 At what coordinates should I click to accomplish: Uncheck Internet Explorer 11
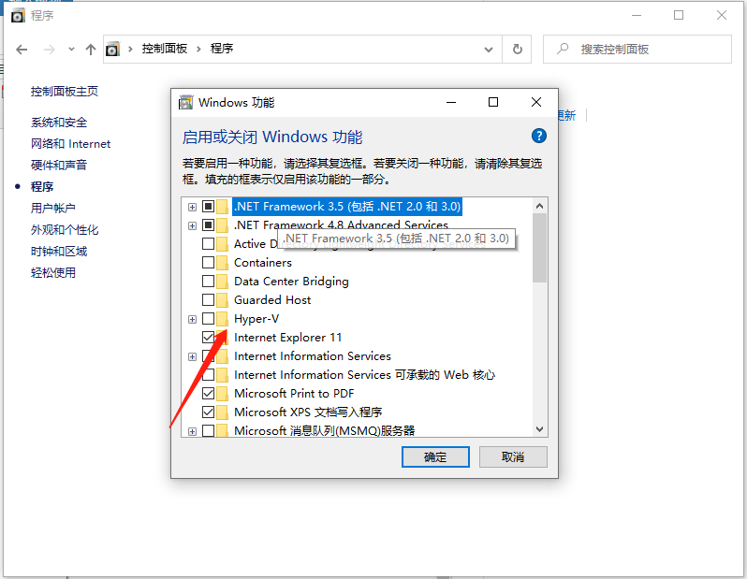coord(208,338)
